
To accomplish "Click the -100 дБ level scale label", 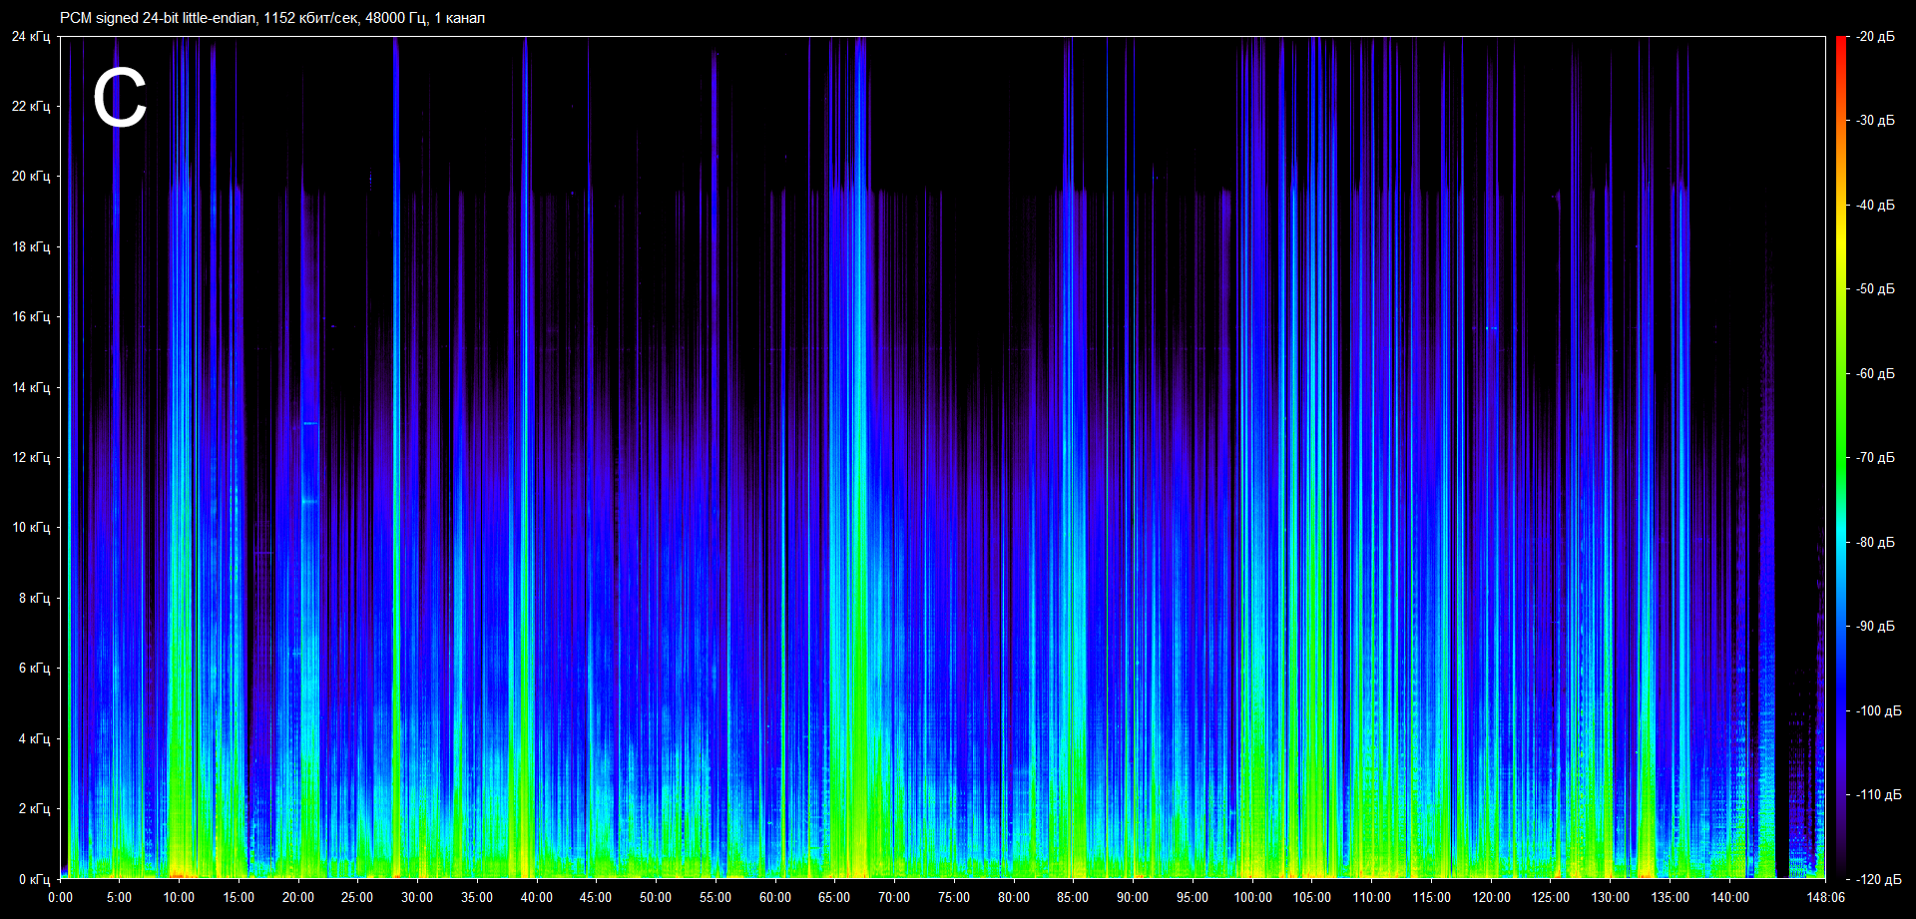I will [1879, 710].
